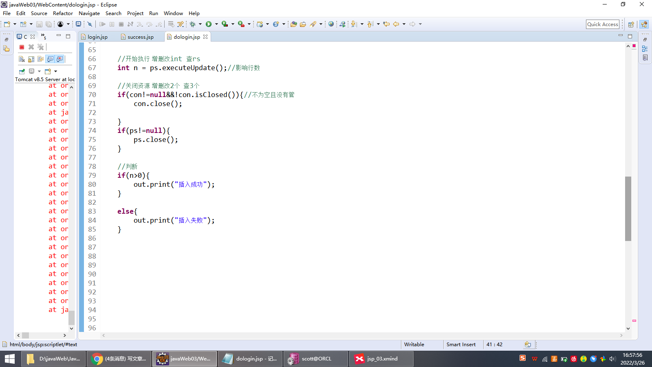This screenshot has height=367, width=652.
Task: Open the Window menu
Action: coord(173,13)
